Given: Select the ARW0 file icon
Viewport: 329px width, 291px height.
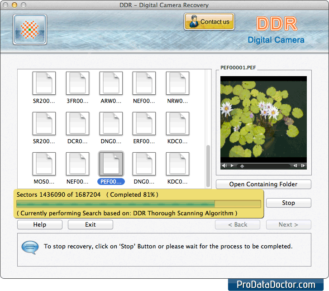Looking at the screenshot, I should (x=111, y=83).
